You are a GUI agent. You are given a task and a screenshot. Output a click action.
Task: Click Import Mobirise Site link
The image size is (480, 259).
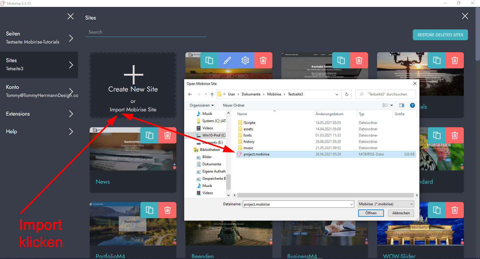pyautogui.click(x=133, y=110)
